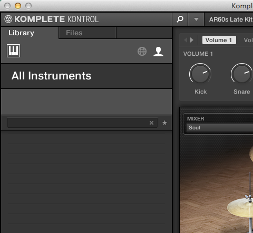Screen dimensions: 253x233
Task: Click the Kick volume knob
Action: (200, 74)
